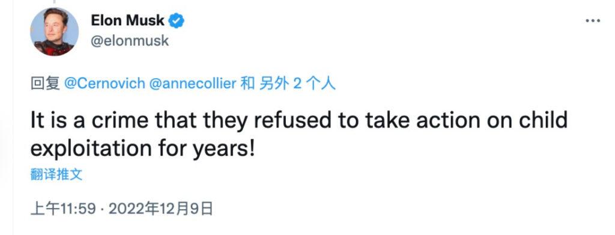This screenshot has height=235, width=615.
Task: Open the @elonmusk handle link
Action: click(x=130, y=41)
